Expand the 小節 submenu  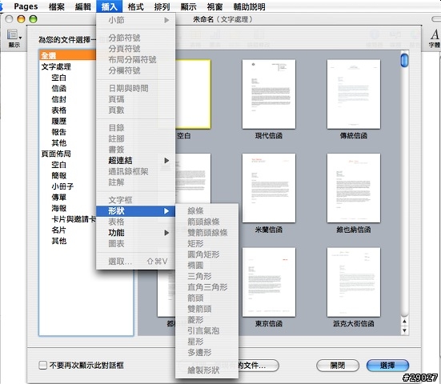[135, 20]
